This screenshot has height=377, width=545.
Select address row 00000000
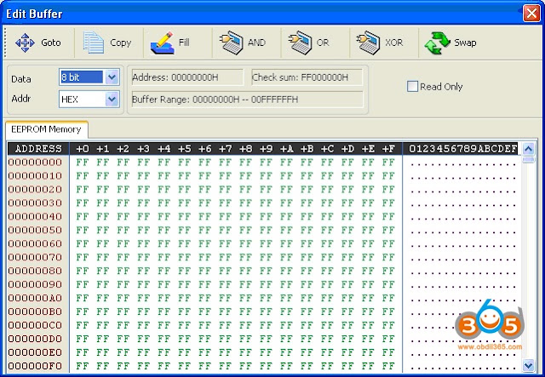tap(35, 163)
